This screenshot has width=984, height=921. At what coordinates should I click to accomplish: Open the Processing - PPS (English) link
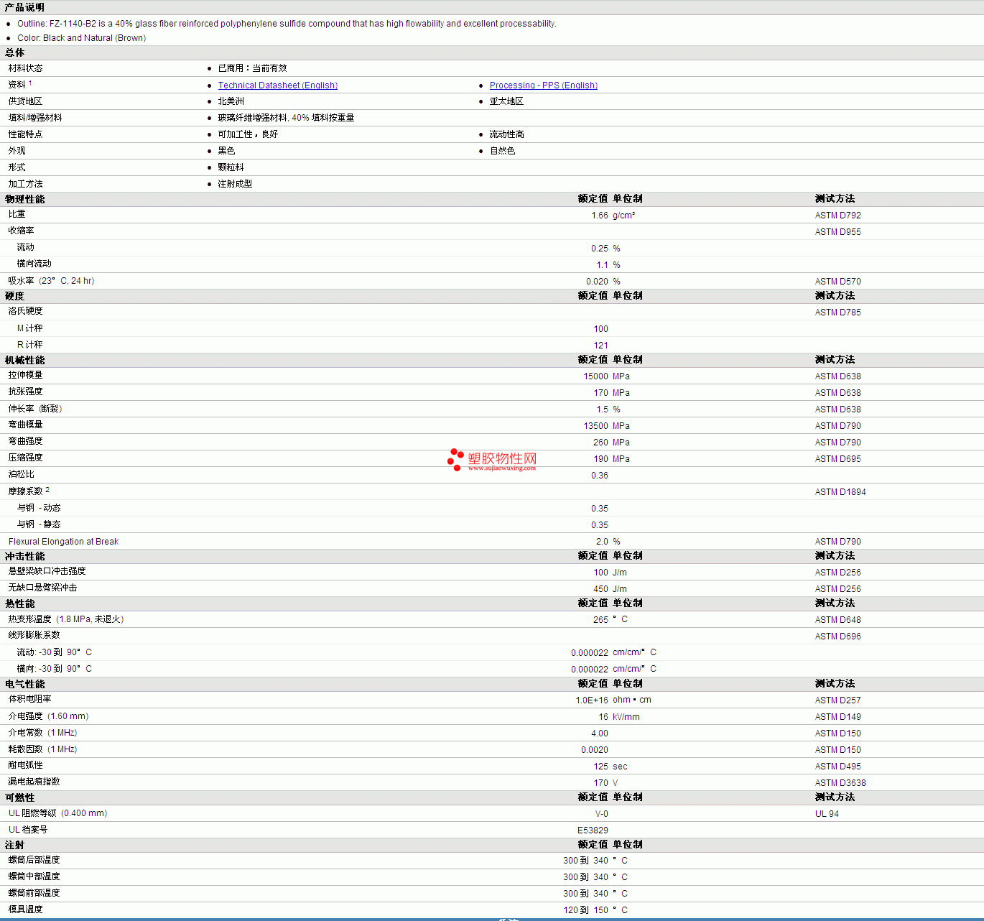point(543,85)
